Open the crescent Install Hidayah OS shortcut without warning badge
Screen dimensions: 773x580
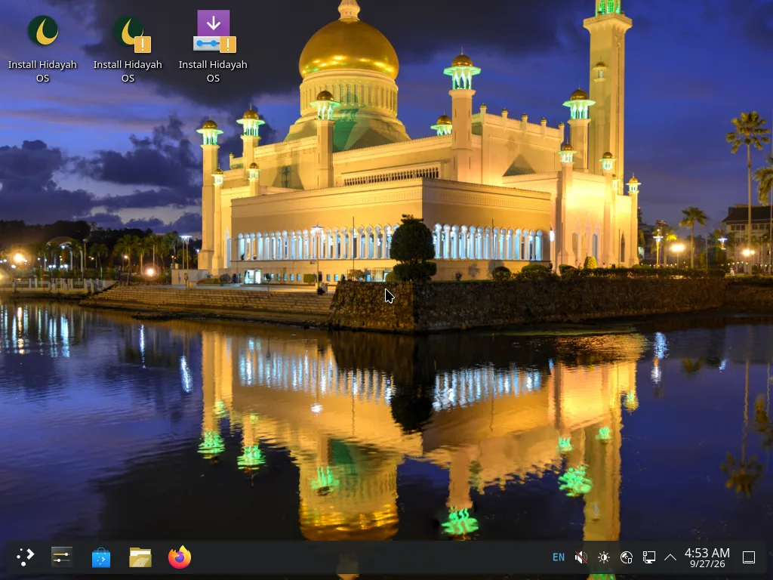(x=43, y=30)
